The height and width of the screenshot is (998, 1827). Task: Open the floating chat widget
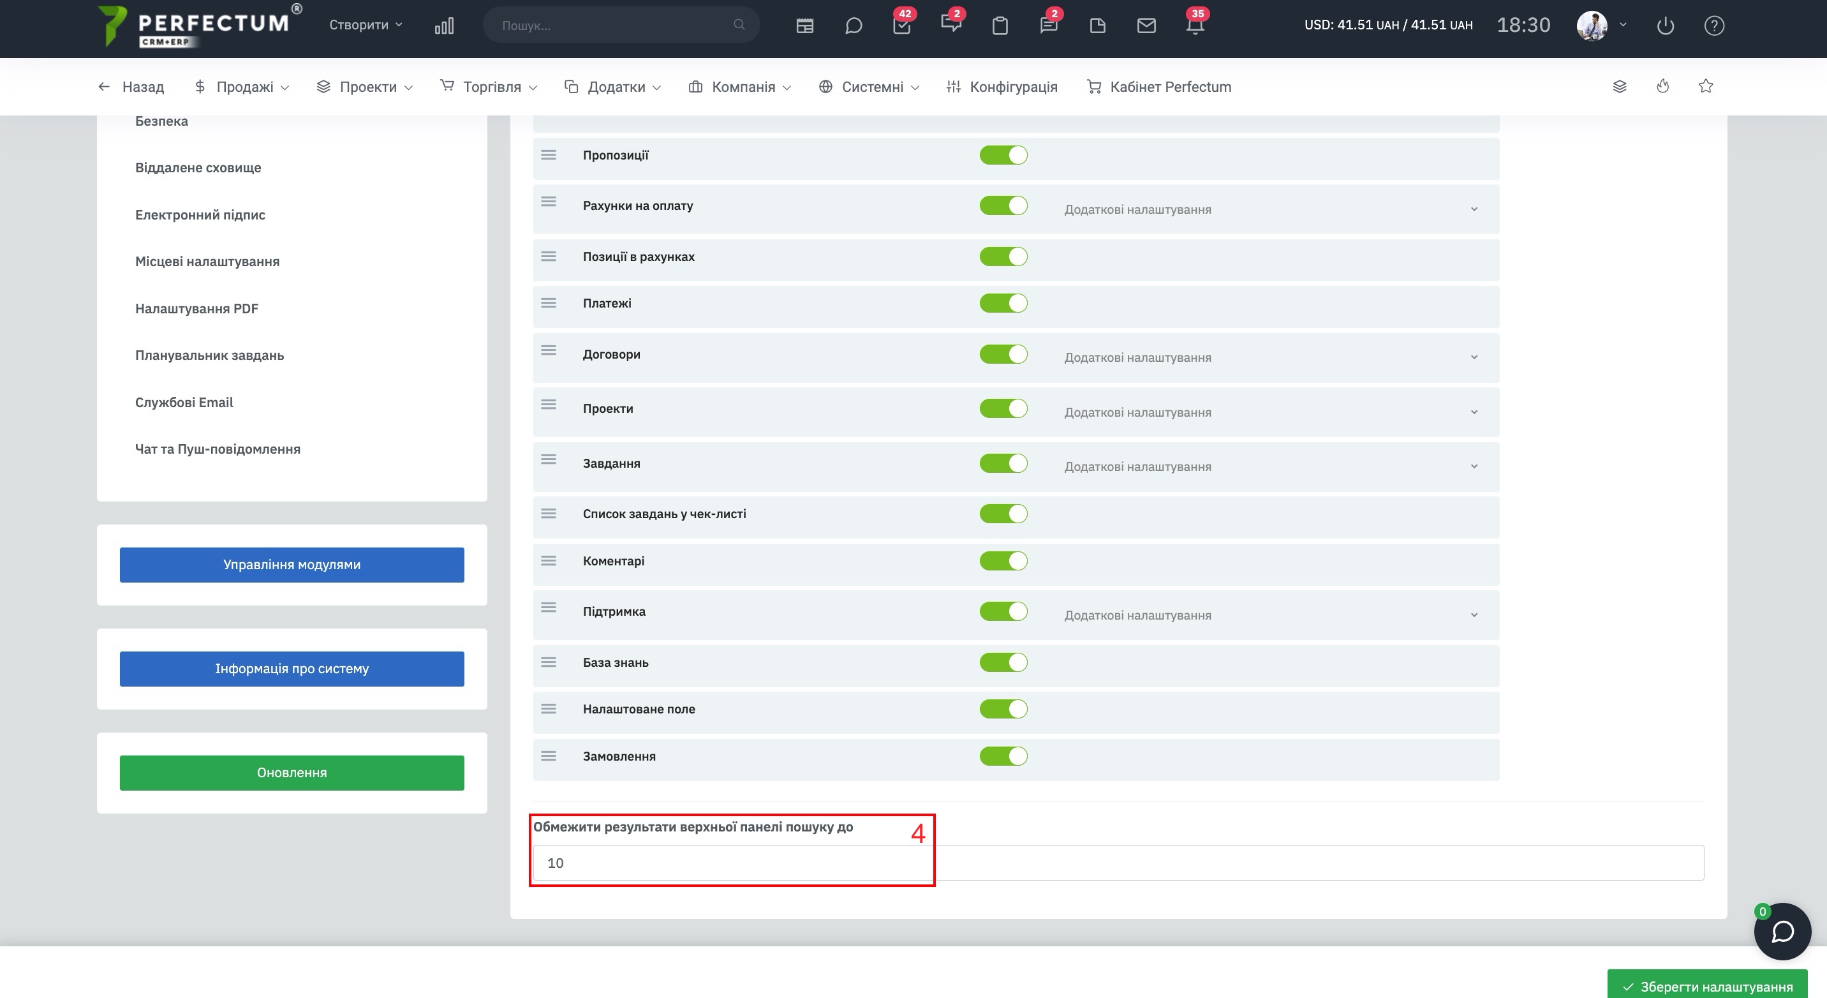pos(1782,932)
